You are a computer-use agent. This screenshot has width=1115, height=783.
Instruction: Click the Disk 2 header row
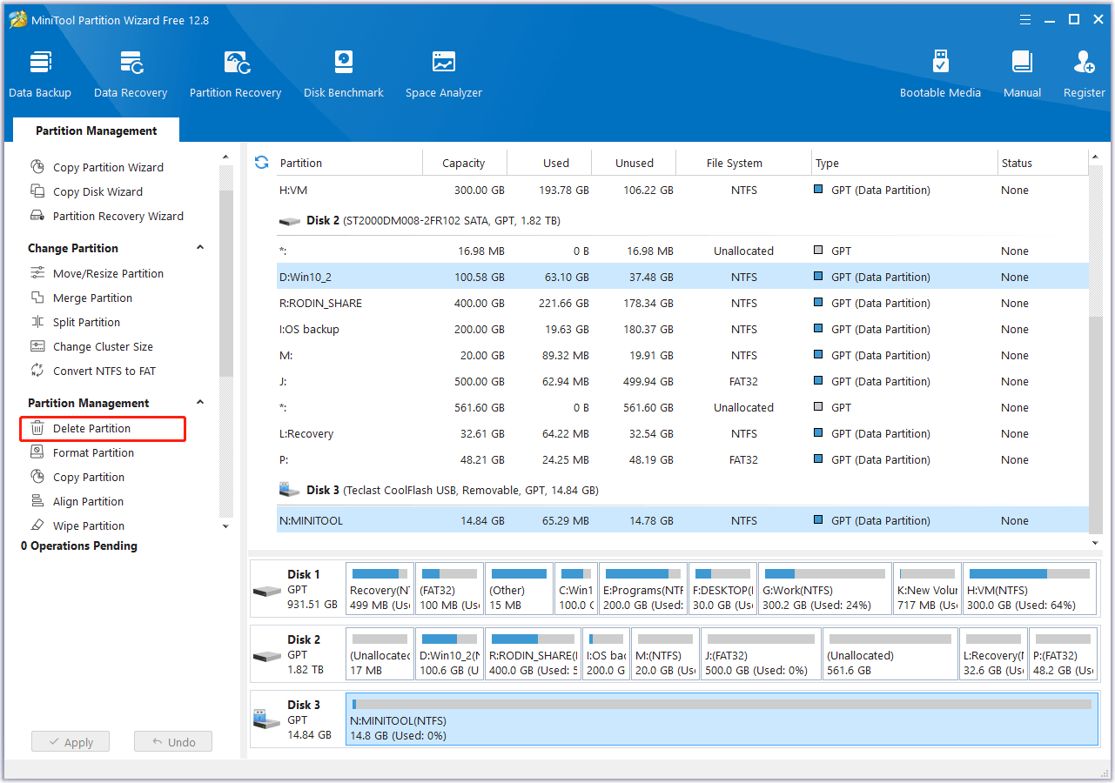(682, 221)
